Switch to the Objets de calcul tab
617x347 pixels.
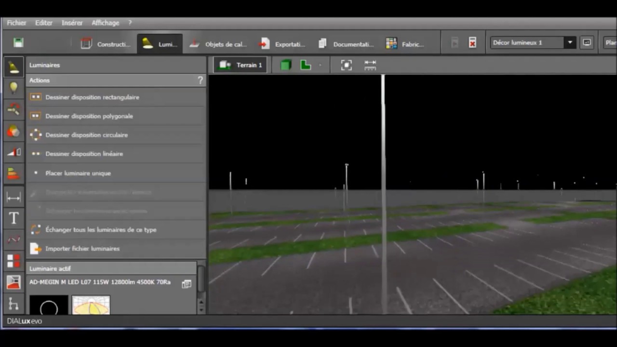click(x=218, y=44)
